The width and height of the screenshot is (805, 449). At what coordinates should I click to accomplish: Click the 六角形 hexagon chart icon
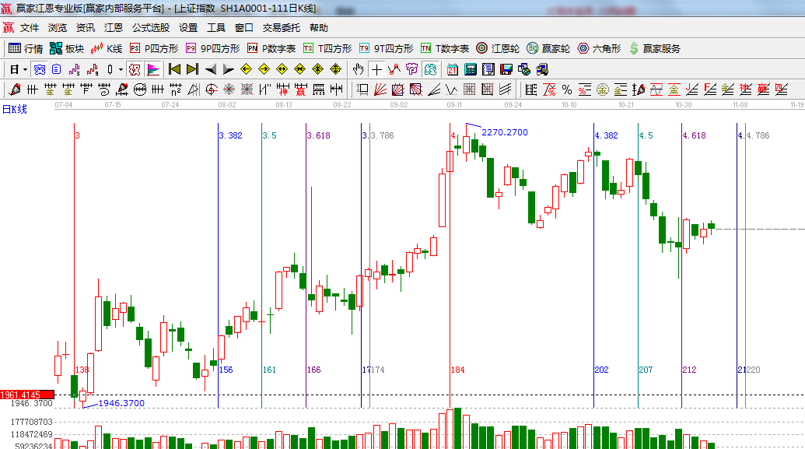pyautogui.click(x=599, y=48)
